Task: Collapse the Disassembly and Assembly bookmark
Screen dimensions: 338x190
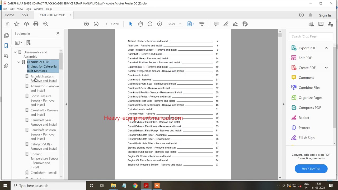Action: pos(15,52)
